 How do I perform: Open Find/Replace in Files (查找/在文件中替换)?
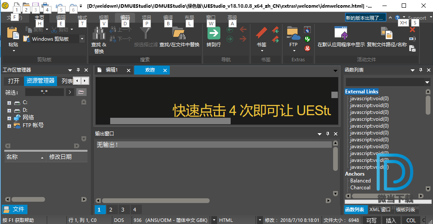(x=179, y=33)
